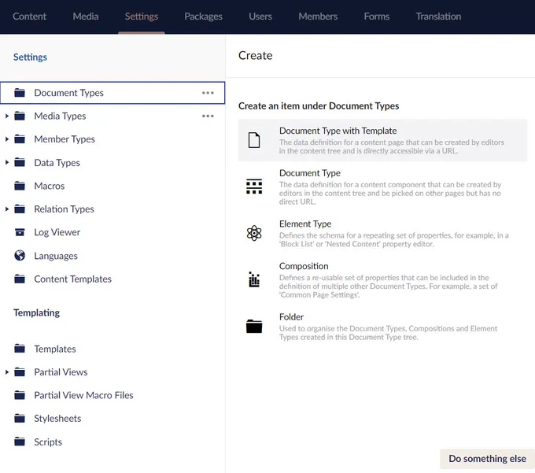Expand the Partial Views tree node
This screenshot has height=473, width=535.
click(7, 371)
